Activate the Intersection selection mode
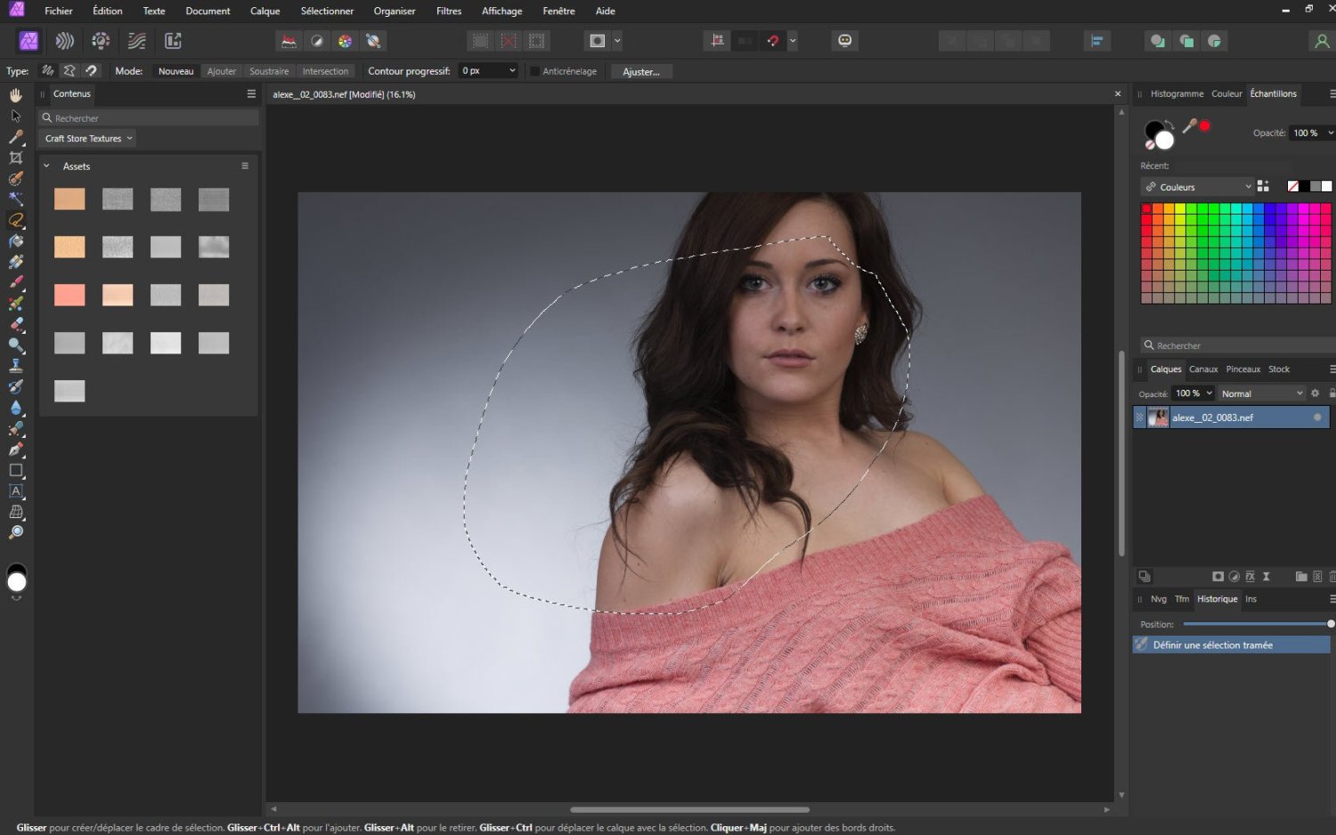 pos(326,70)
